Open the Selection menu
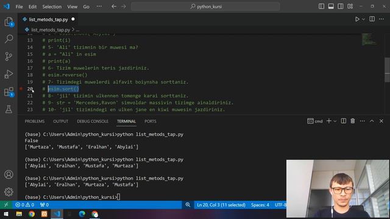This screenshot has width=390, height=219. (x=52, y=7)
